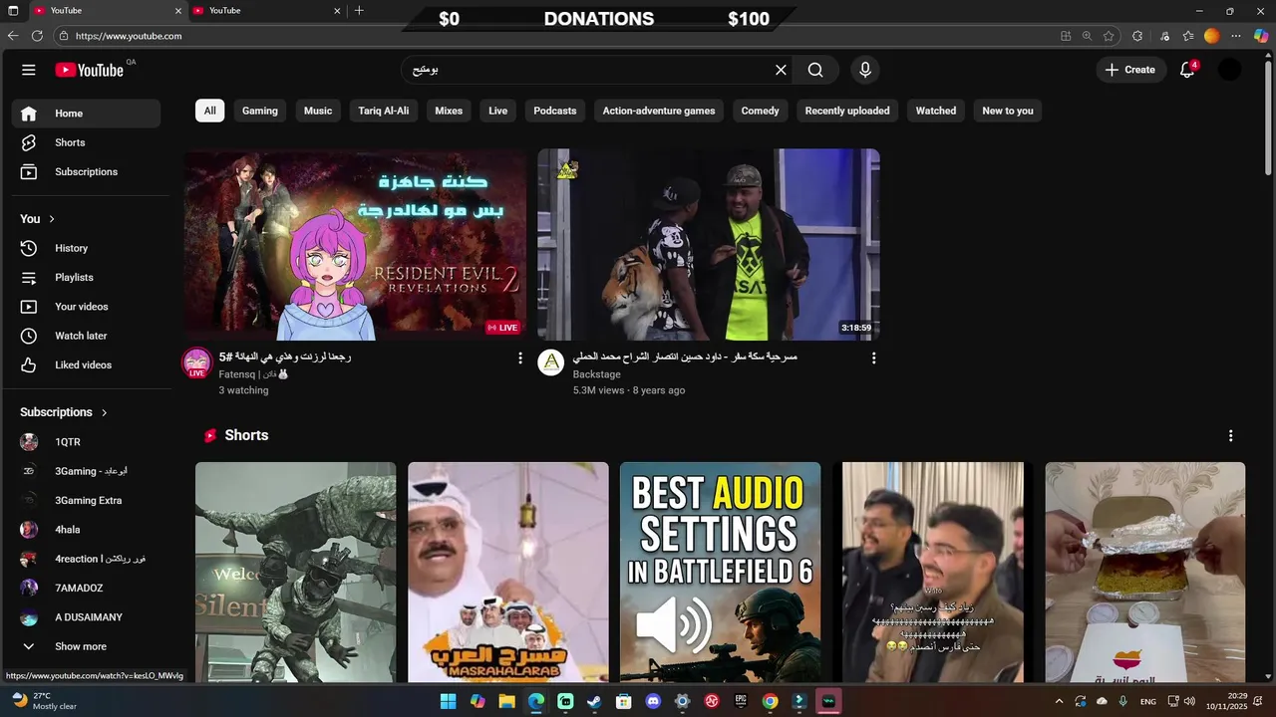Open Your videos in the sidebar
This screenshot has width=1276, height=717.
[x=86, y=307]
